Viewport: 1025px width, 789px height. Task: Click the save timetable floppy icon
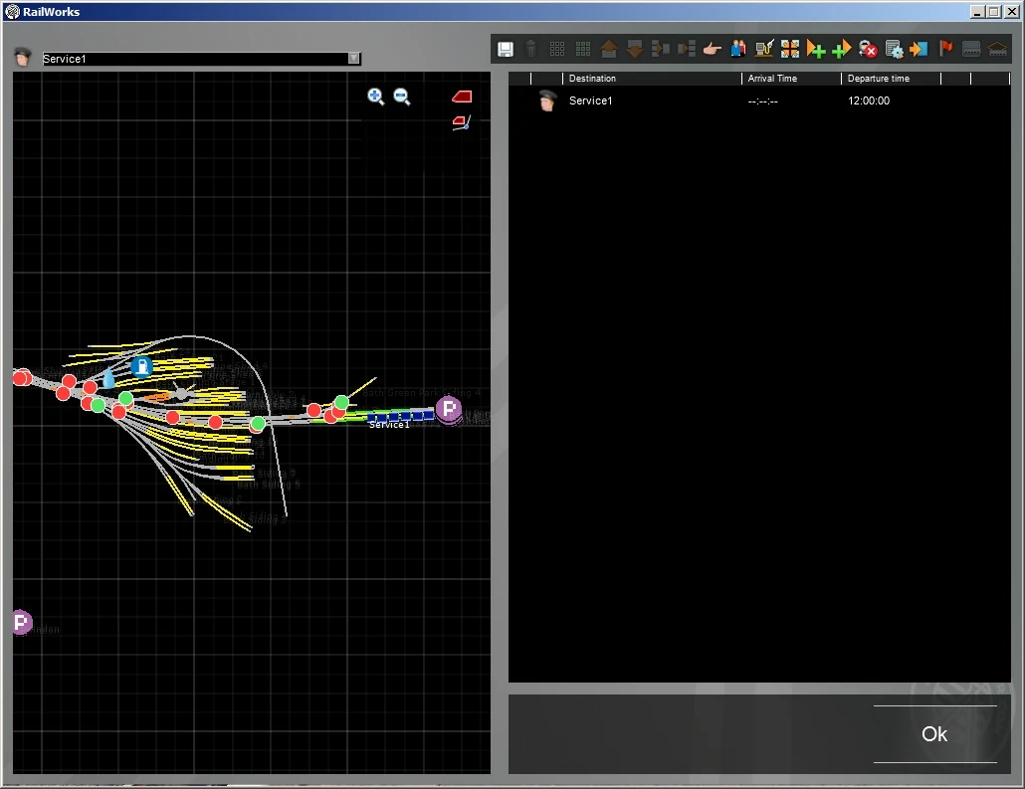[506, 49]
